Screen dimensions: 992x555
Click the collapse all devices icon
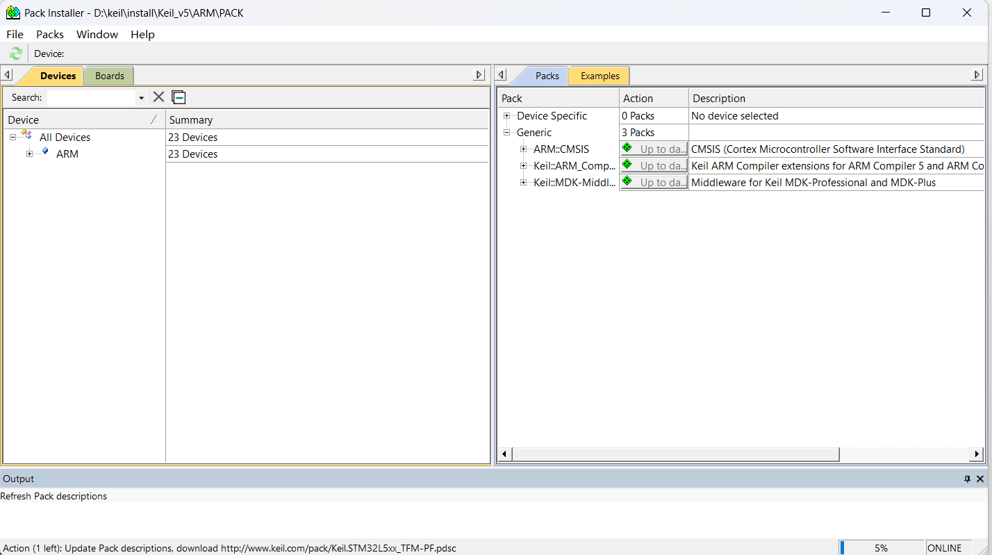click(x=179, y=97)
